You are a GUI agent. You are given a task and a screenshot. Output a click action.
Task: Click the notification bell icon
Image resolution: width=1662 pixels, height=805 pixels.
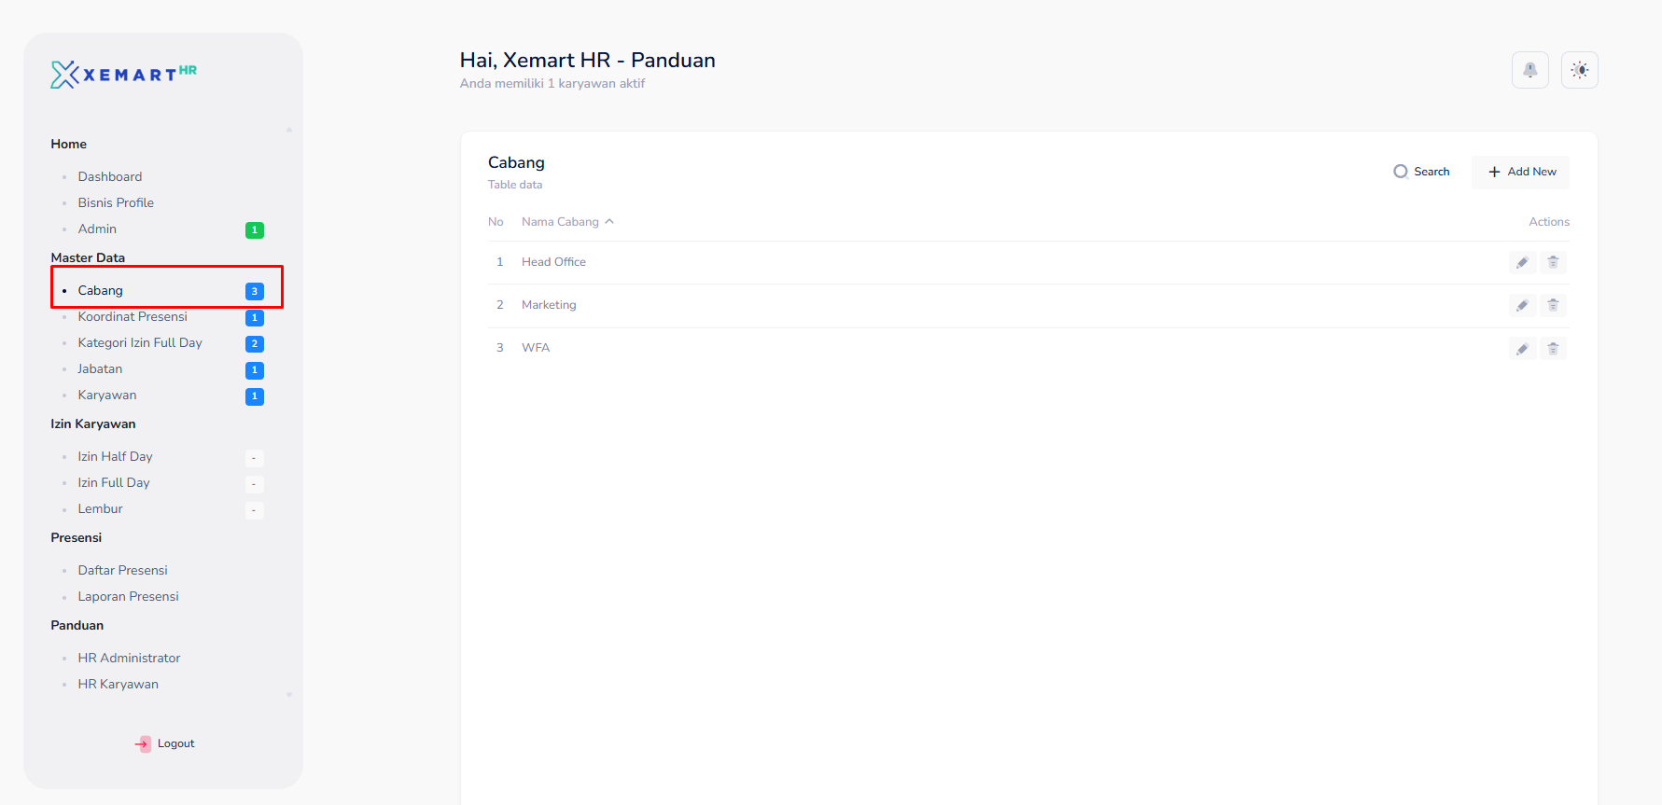pos(1529,70)
